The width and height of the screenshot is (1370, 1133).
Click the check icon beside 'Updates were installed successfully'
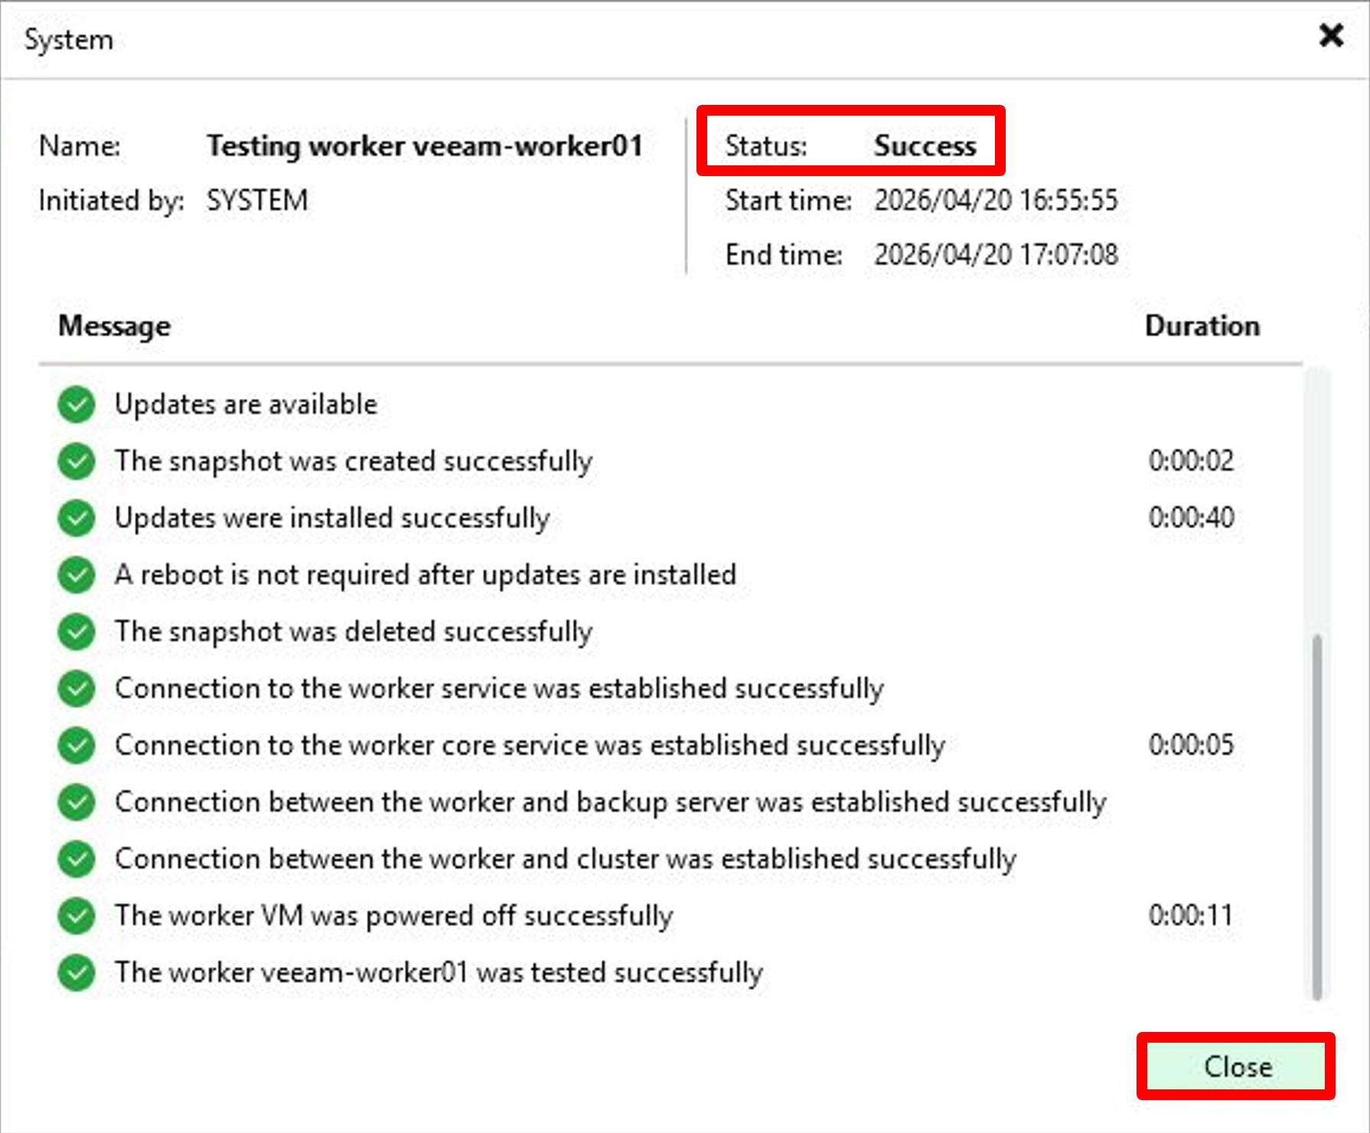click(x=77, y=518)
